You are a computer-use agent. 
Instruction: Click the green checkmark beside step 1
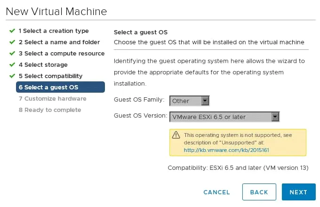(12, 31)
